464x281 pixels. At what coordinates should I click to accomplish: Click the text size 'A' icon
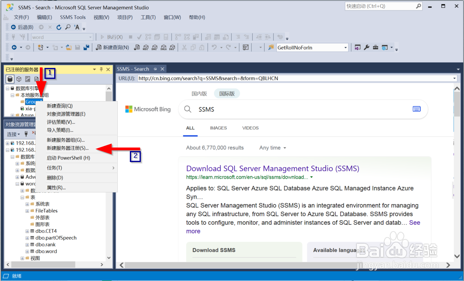(x=77, y=27)
